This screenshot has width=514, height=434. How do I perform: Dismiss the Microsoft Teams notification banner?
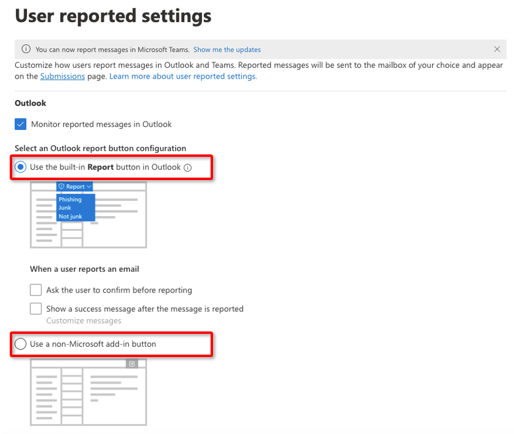point(497,49)
